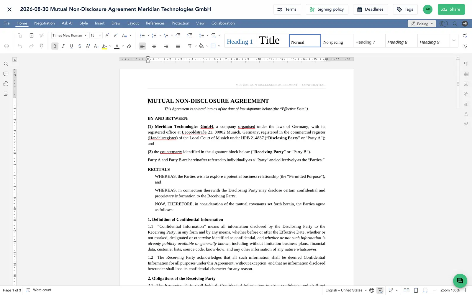The width and height of the screenshot is (472, 295).
Task: Toggle underline formatting
Action: point(71,46)
